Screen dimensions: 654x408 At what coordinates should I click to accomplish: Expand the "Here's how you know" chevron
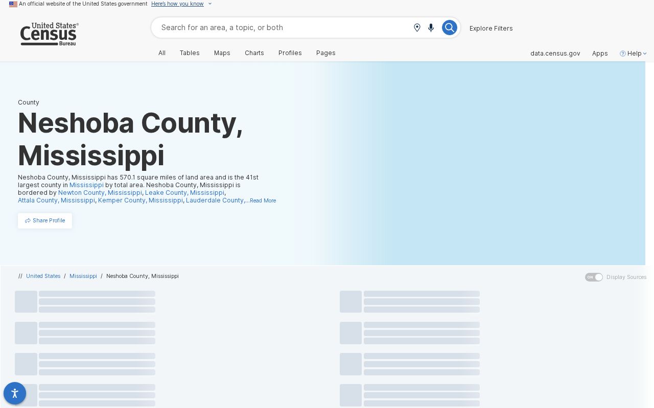pyautogui.click(x=209, y=4)
